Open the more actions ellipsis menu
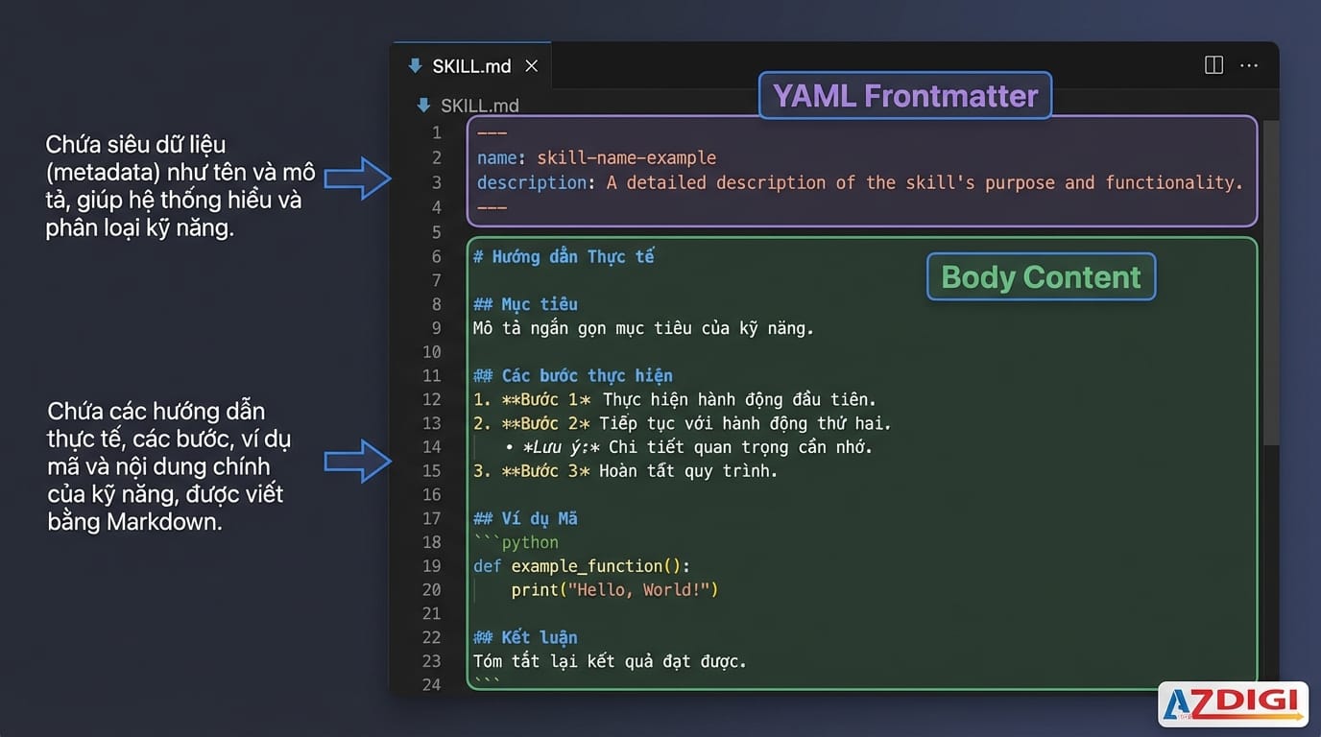Viewport: 1321px width, 737px height. click(x=1249, y=65)
